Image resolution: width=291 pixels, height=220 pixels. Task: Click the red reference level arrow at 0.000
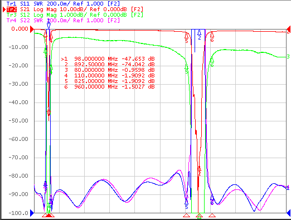pyautogui.click(x=32, y=29)
